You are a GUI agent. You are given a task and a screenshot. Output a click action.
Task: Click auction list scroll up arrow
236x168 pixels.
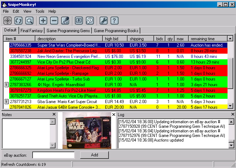pyautogui.click(x=230, y=39)
